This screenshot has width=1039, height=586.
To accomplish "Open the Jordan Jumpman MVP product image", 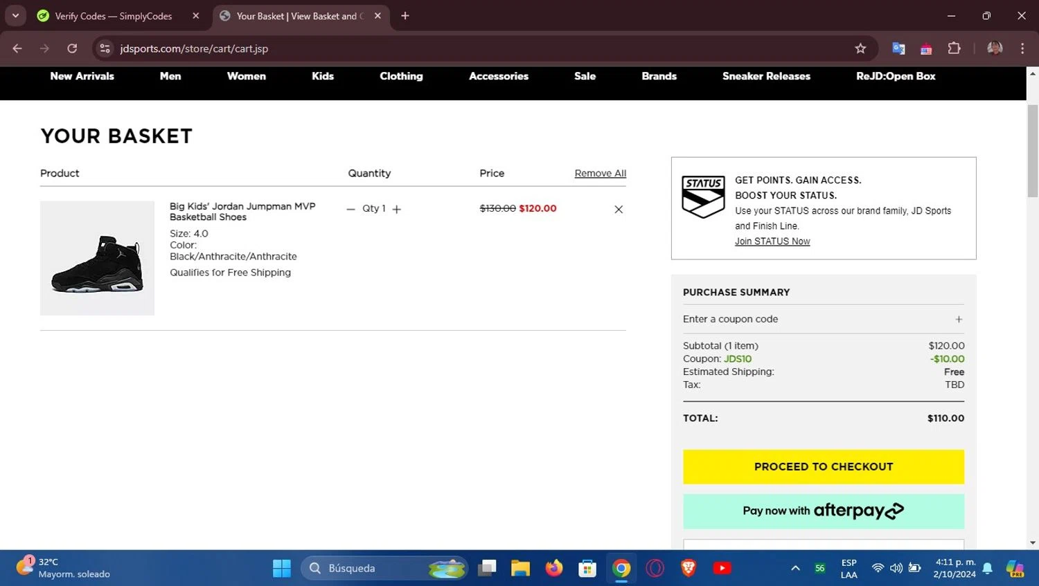I will coord(97,258).
